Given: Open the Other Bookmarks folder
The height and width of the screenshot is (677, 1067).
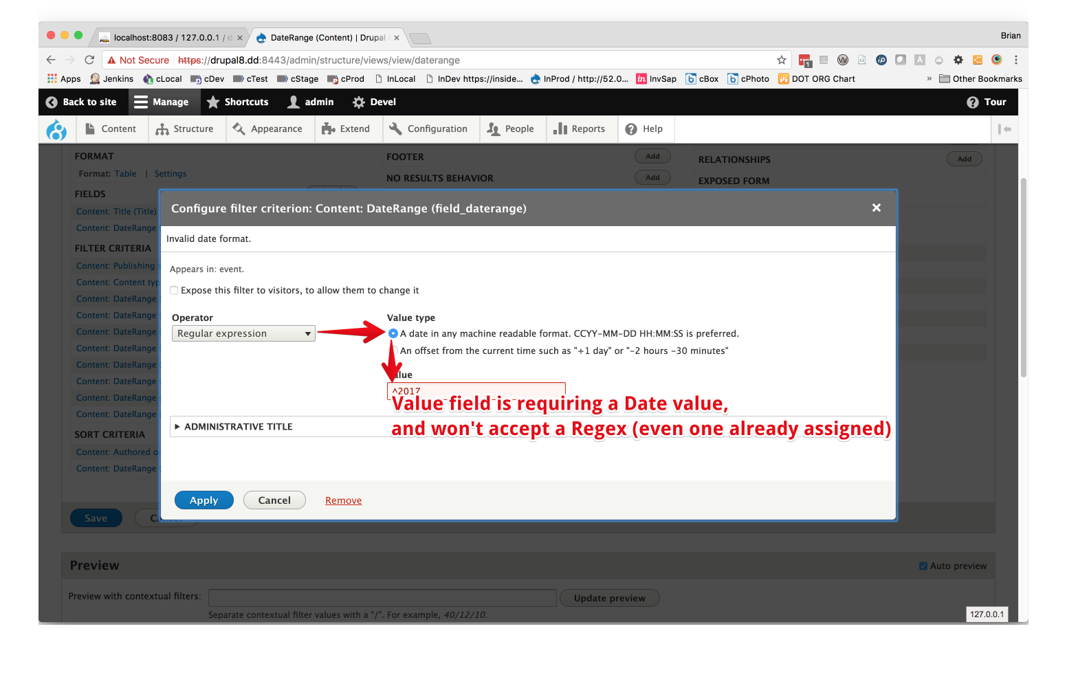Looking at the screenshot, I should coord(980,79).
